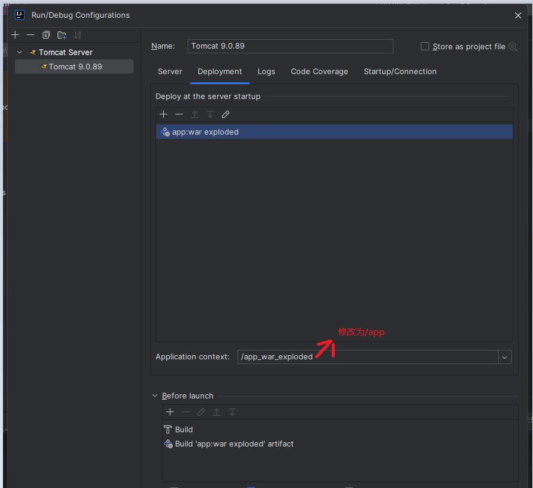Viewport: 533px width, 488px height.
Task: Create new configuration folder
Action: point(62,35)
